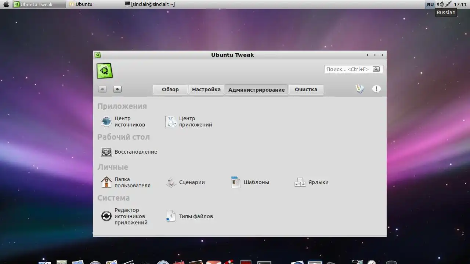The height and width of the screenshot is (264, 470).
Task: Select the Ubuntu Tweak taskbar entry
Action: (39, 4)
